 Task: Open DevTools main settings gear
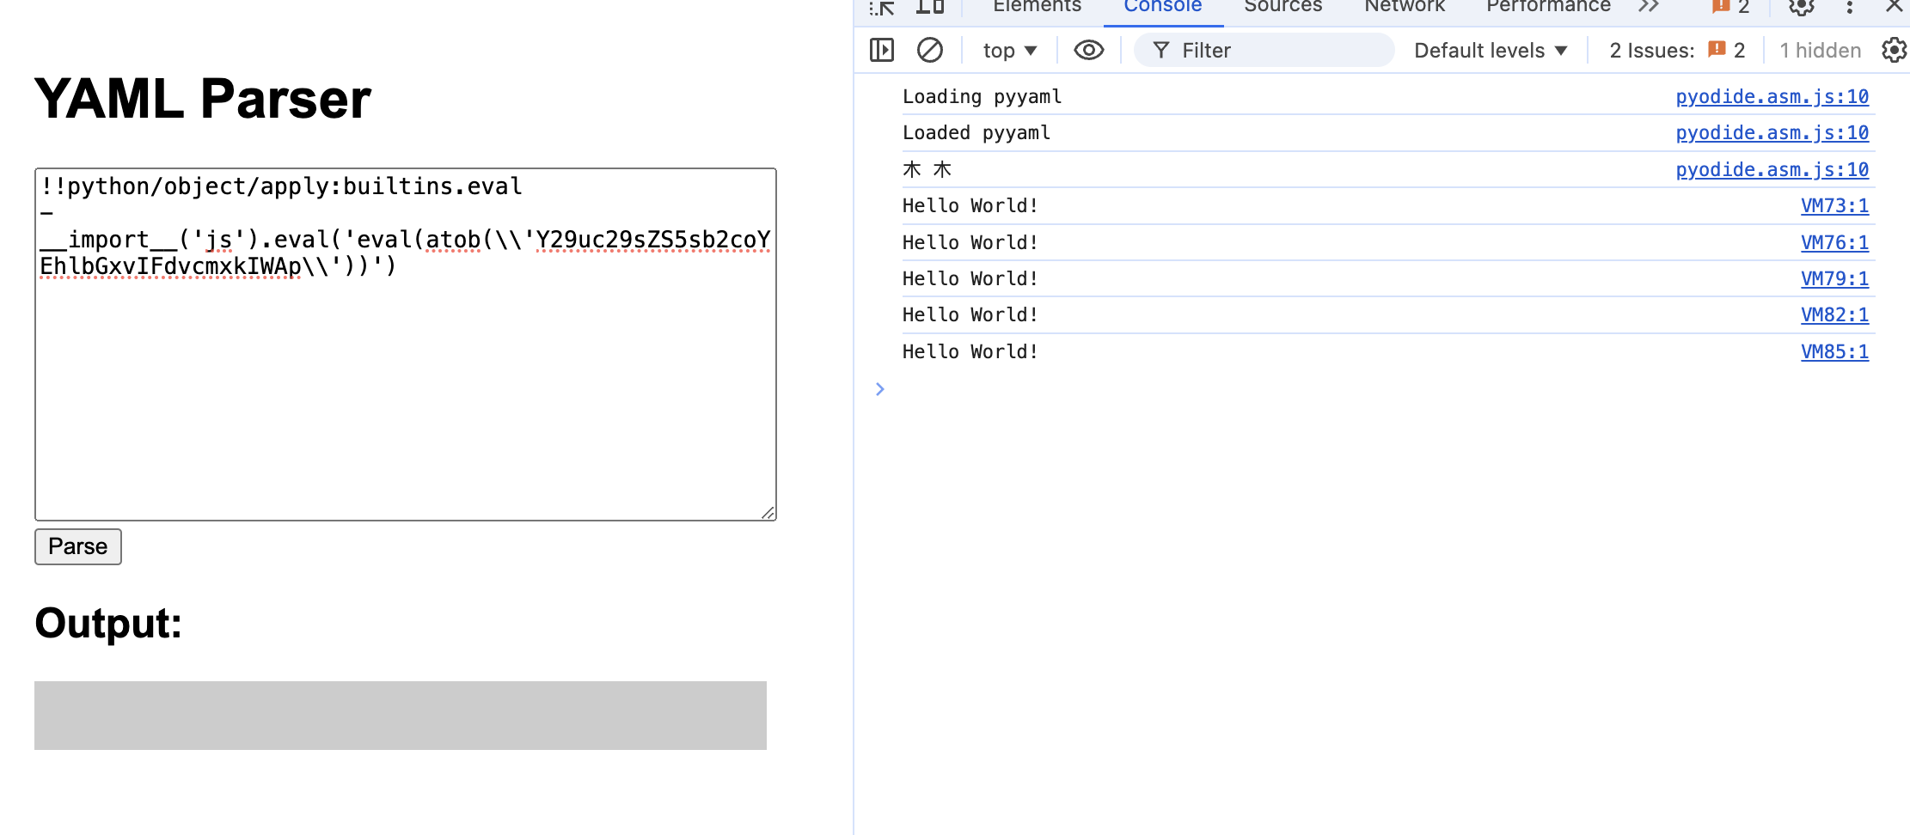(1801, 8)
